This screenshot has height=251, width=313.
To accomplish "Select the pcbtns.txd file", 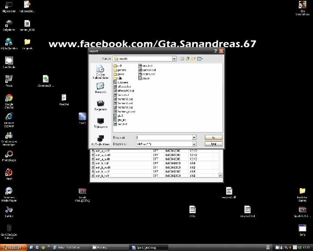I will point(147,74).
